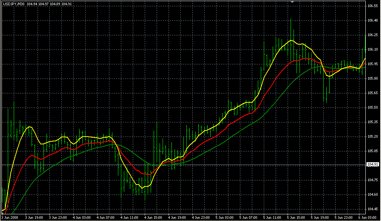The width and height of the screenshot is (381, 221).
Task: Select the 6 Jun 03:00 time label
Action: 368,217
